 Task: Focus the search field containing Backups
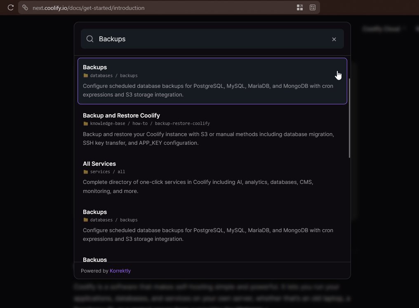pyautogui.click(x=212, y=39)
